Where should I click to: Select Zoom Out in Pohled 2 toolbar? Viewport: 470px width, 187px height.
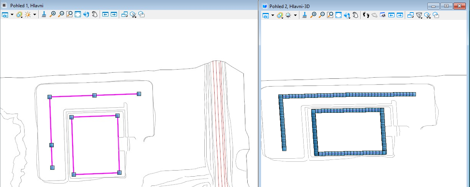322,15
